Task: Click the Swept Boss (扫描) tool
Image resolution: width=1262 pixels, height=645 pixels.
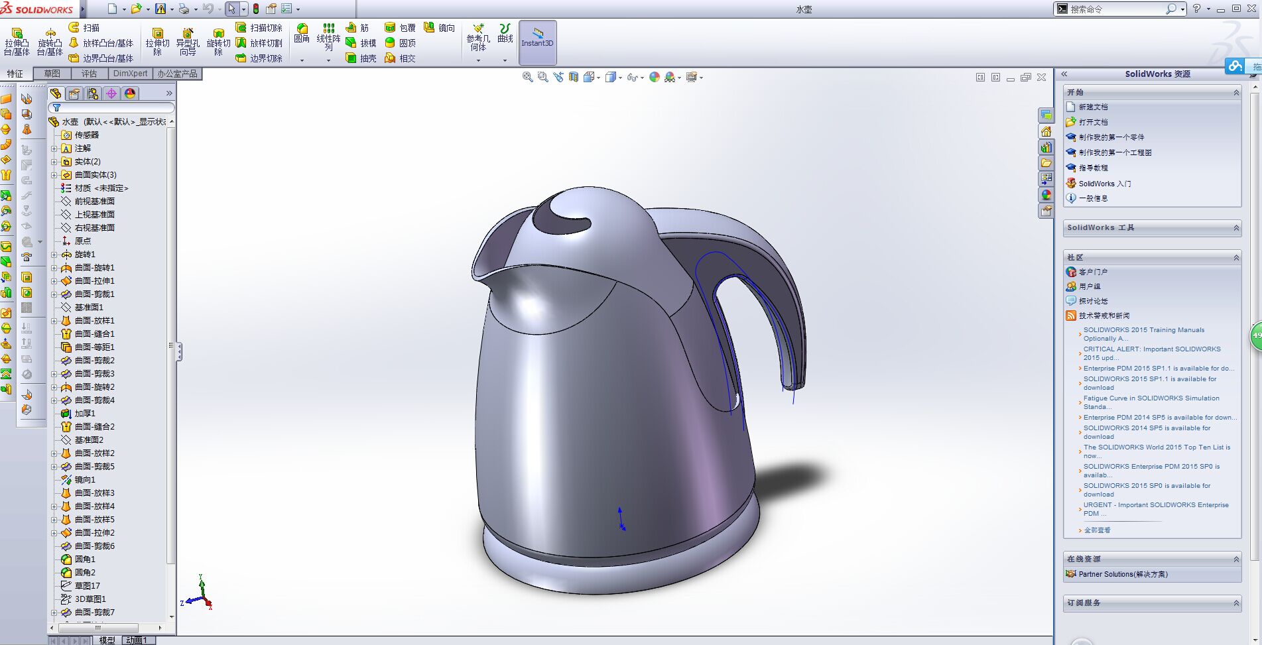Action: pyautogui.click(x=84, y=28)
